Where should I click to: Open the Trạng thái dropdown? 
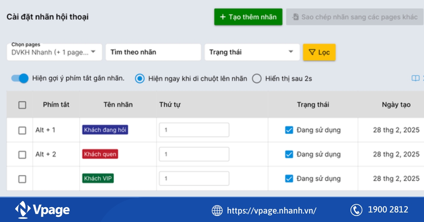point(252,52)
